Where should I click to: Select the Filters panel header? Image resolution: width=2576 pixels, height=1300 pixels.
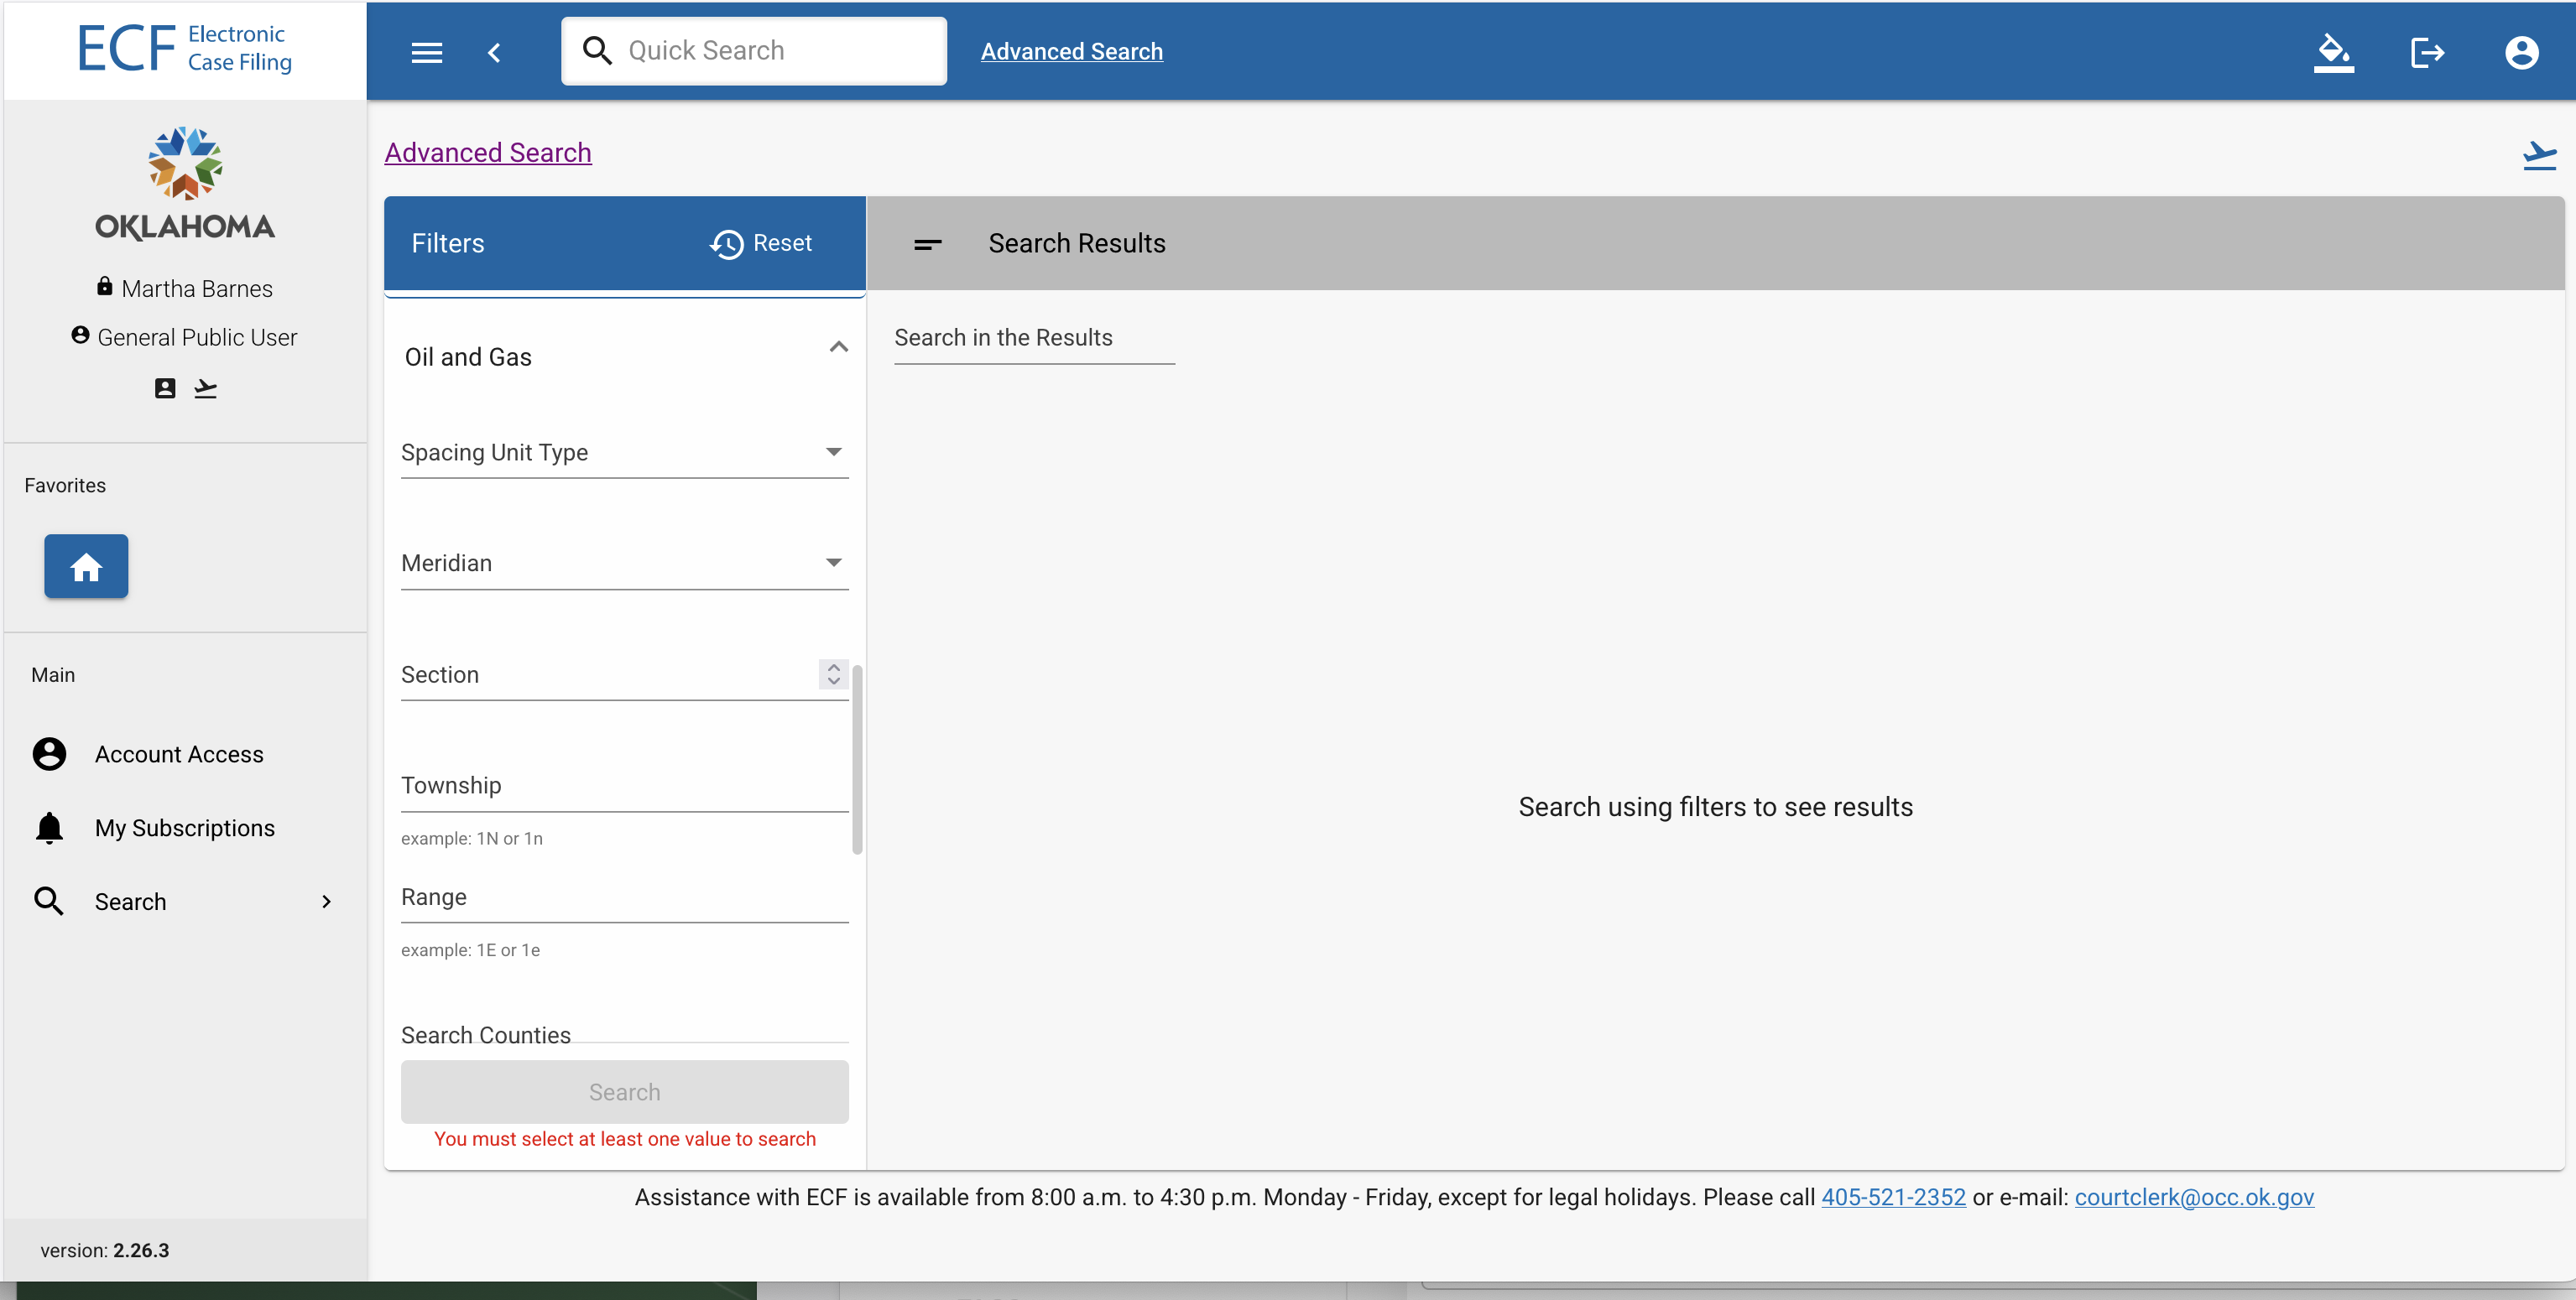pos(625,244)
